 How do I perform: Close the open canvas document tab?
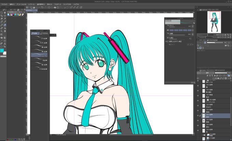pos(36,10)
